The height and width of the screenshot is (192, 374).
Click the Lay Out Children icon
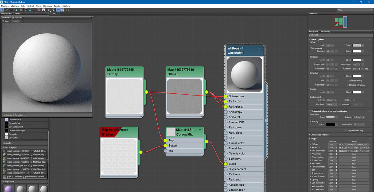53,10
